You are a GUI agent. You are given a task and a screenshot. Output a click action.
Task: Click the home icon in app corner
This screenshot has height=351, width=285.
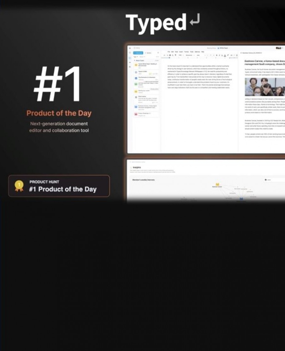tap(130, 48)
